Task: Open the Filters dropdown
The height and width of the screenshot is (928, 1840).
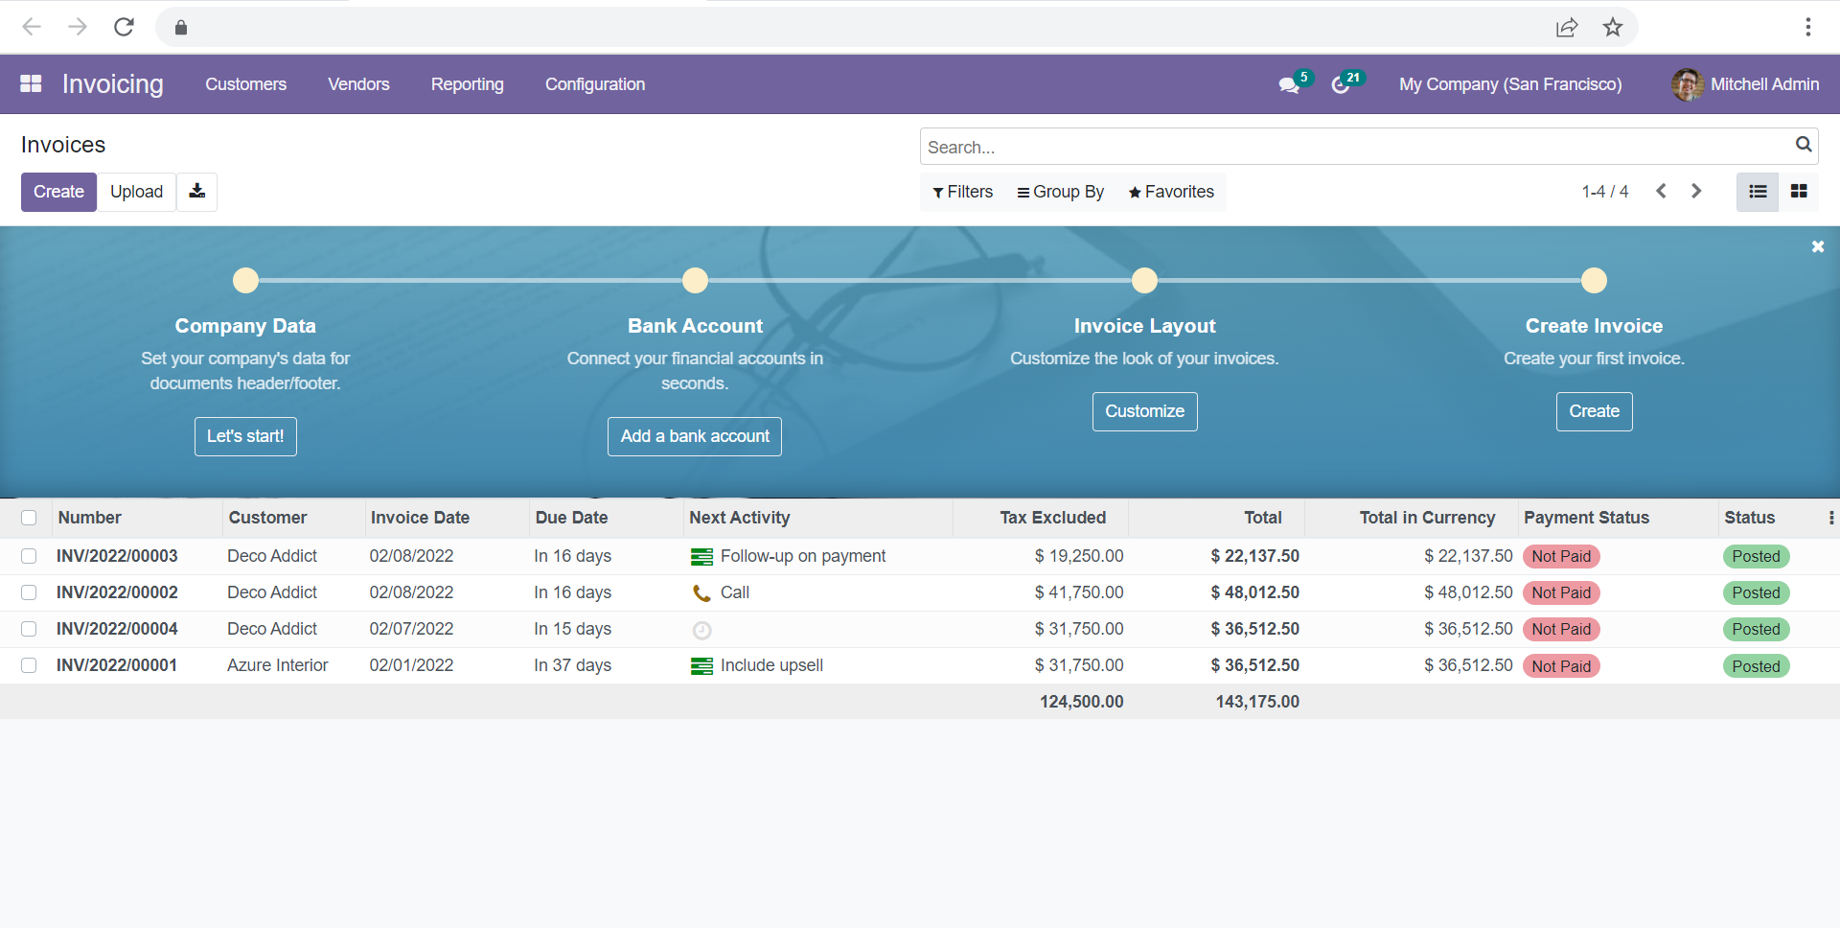Action: 962,192
